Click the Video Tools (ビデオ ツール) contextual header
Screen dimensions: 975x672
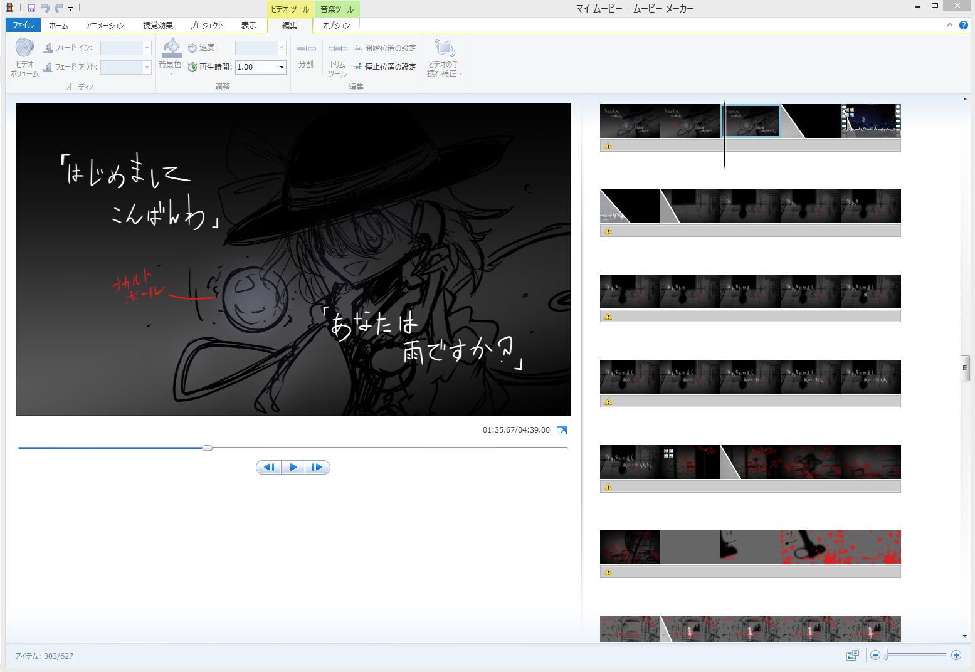pyautogui.click(x=290, y=9)
